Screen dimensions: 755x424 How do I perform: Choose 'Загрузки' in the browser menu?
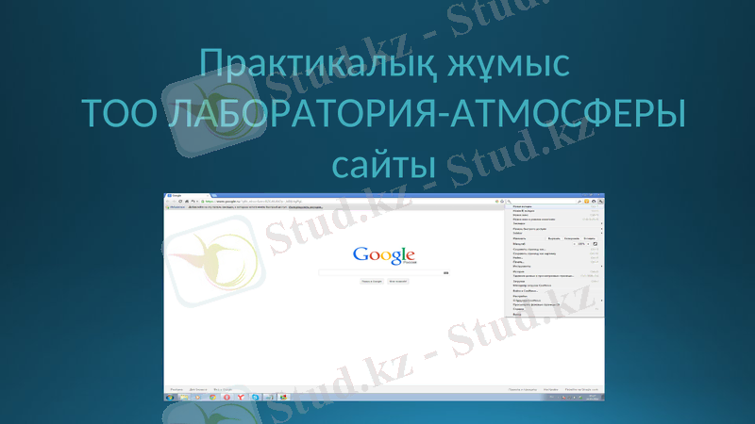[553, 281]
